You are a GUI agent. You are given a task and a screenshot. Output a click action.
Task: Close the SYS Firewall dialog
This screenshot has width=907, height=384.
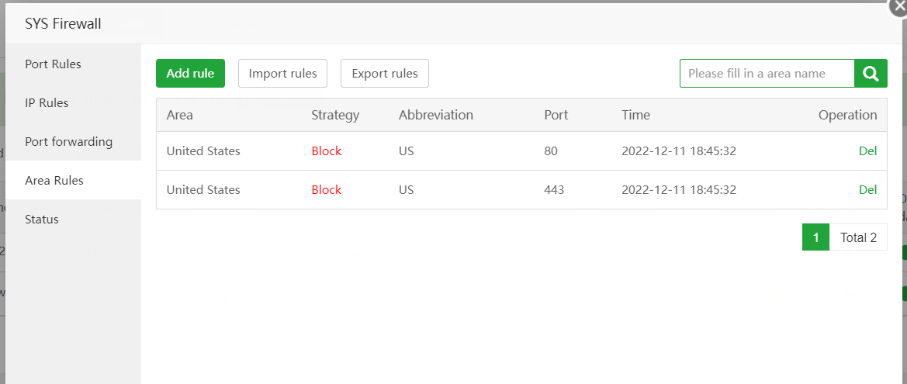click(897, 5)
